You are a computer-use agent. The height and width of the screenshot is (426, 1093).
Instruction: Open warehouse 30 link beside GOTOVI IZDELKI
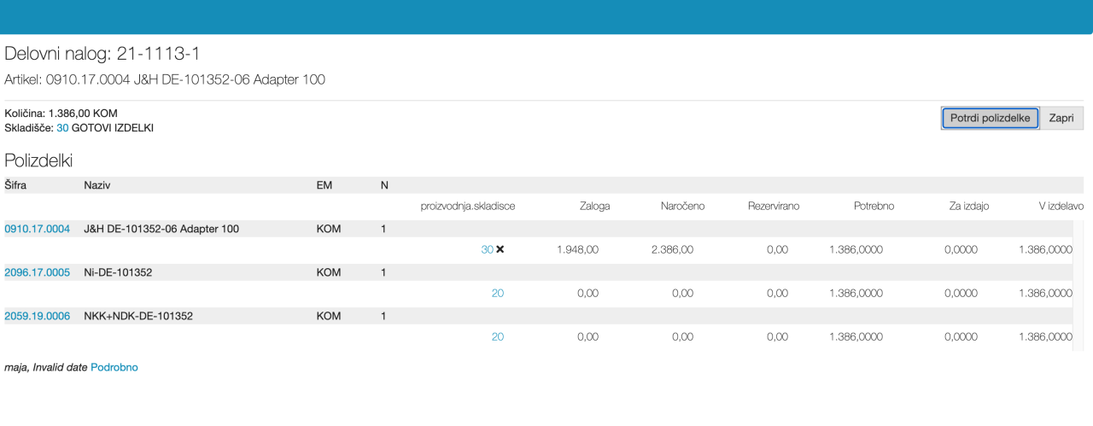62,128
